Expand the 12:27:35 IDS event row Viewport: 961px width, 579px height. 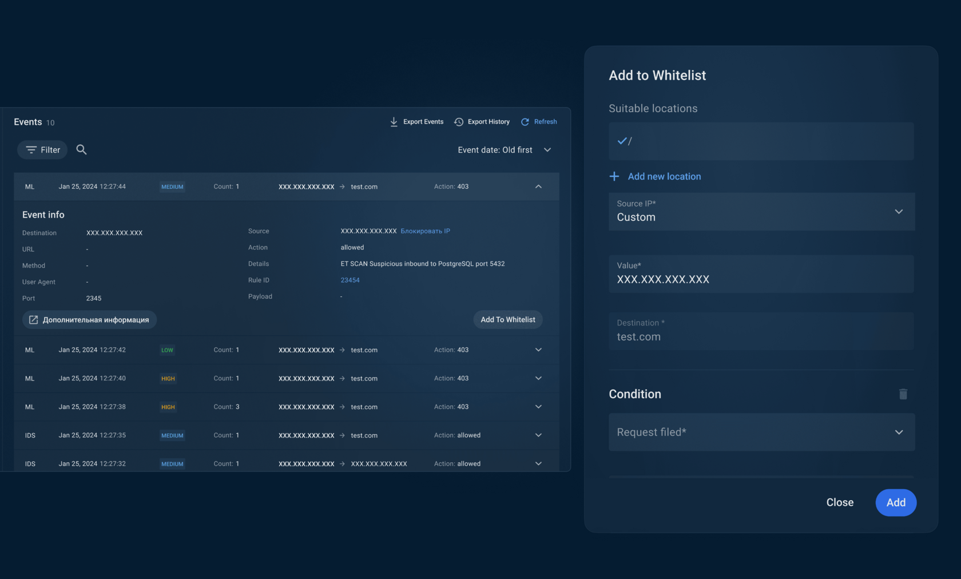[x=538, y=435]
